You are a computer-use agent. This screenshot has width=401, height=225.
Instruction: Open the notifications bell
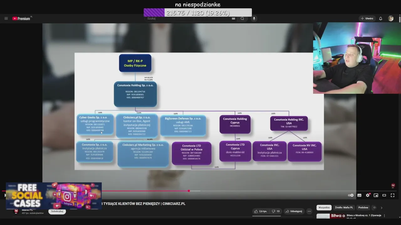[x=381, y=18]
